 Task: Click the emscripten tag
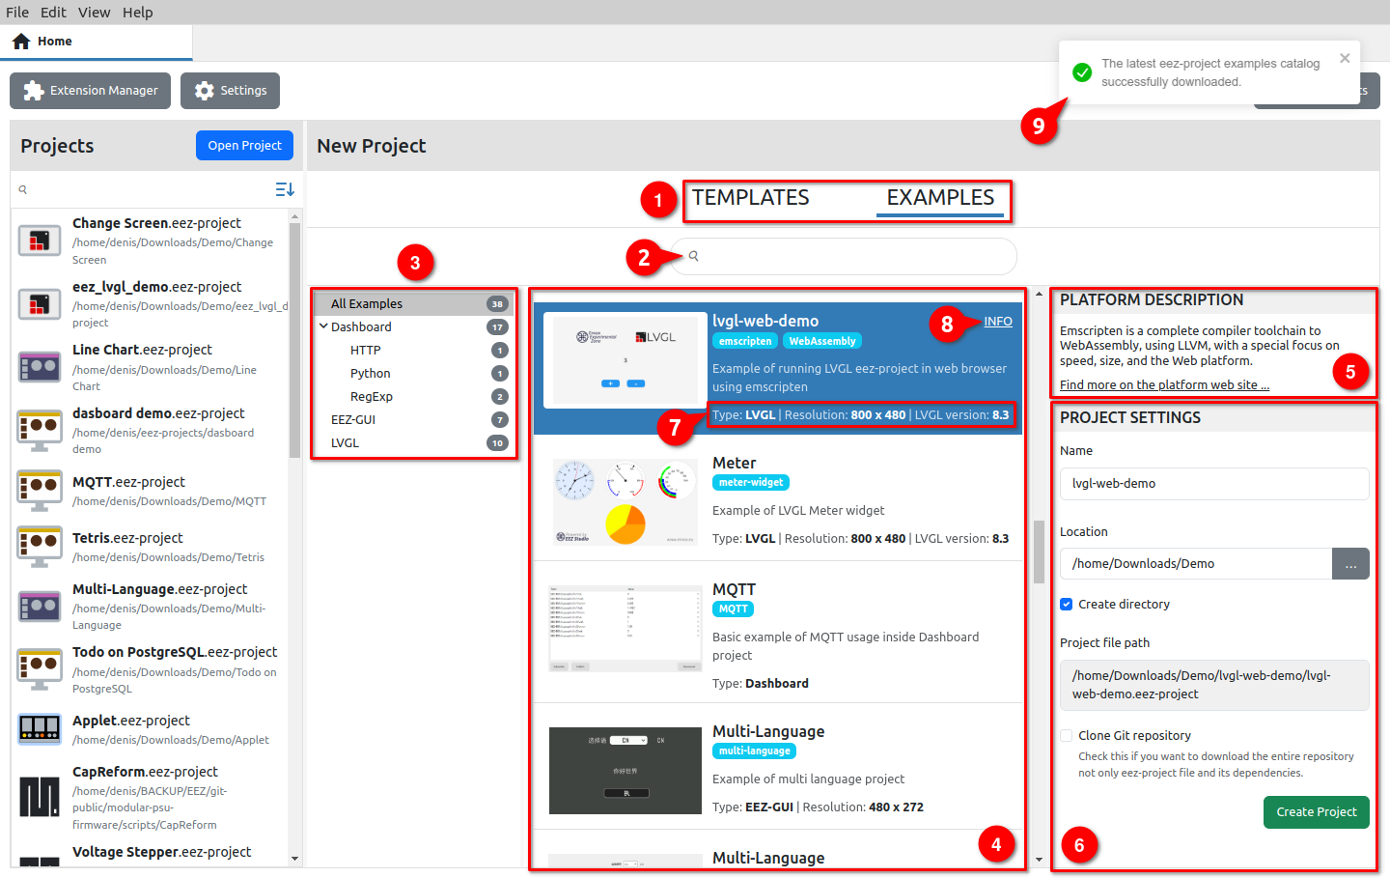click(x=745, y=341)
